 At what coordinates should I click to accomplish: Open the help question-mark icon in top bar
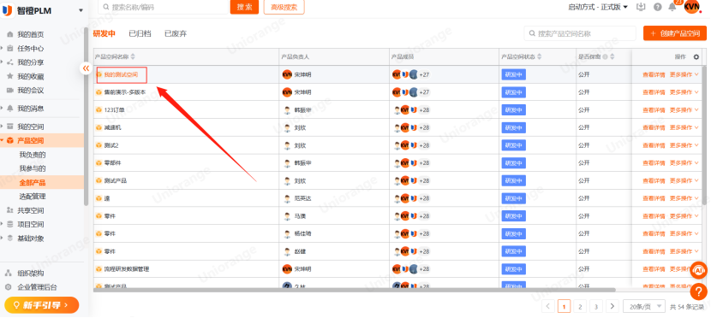click(658, 7)
